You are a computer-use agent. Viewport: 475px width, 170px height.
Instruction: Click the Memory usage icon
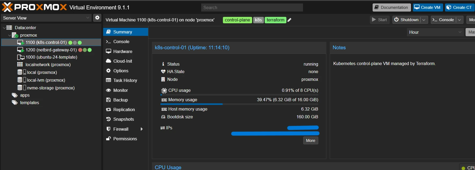[164, 100]
